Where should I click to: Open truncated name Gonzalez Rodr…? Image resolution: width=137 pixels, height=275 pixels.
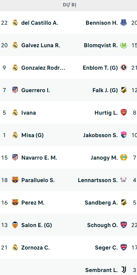pos(43,68)
